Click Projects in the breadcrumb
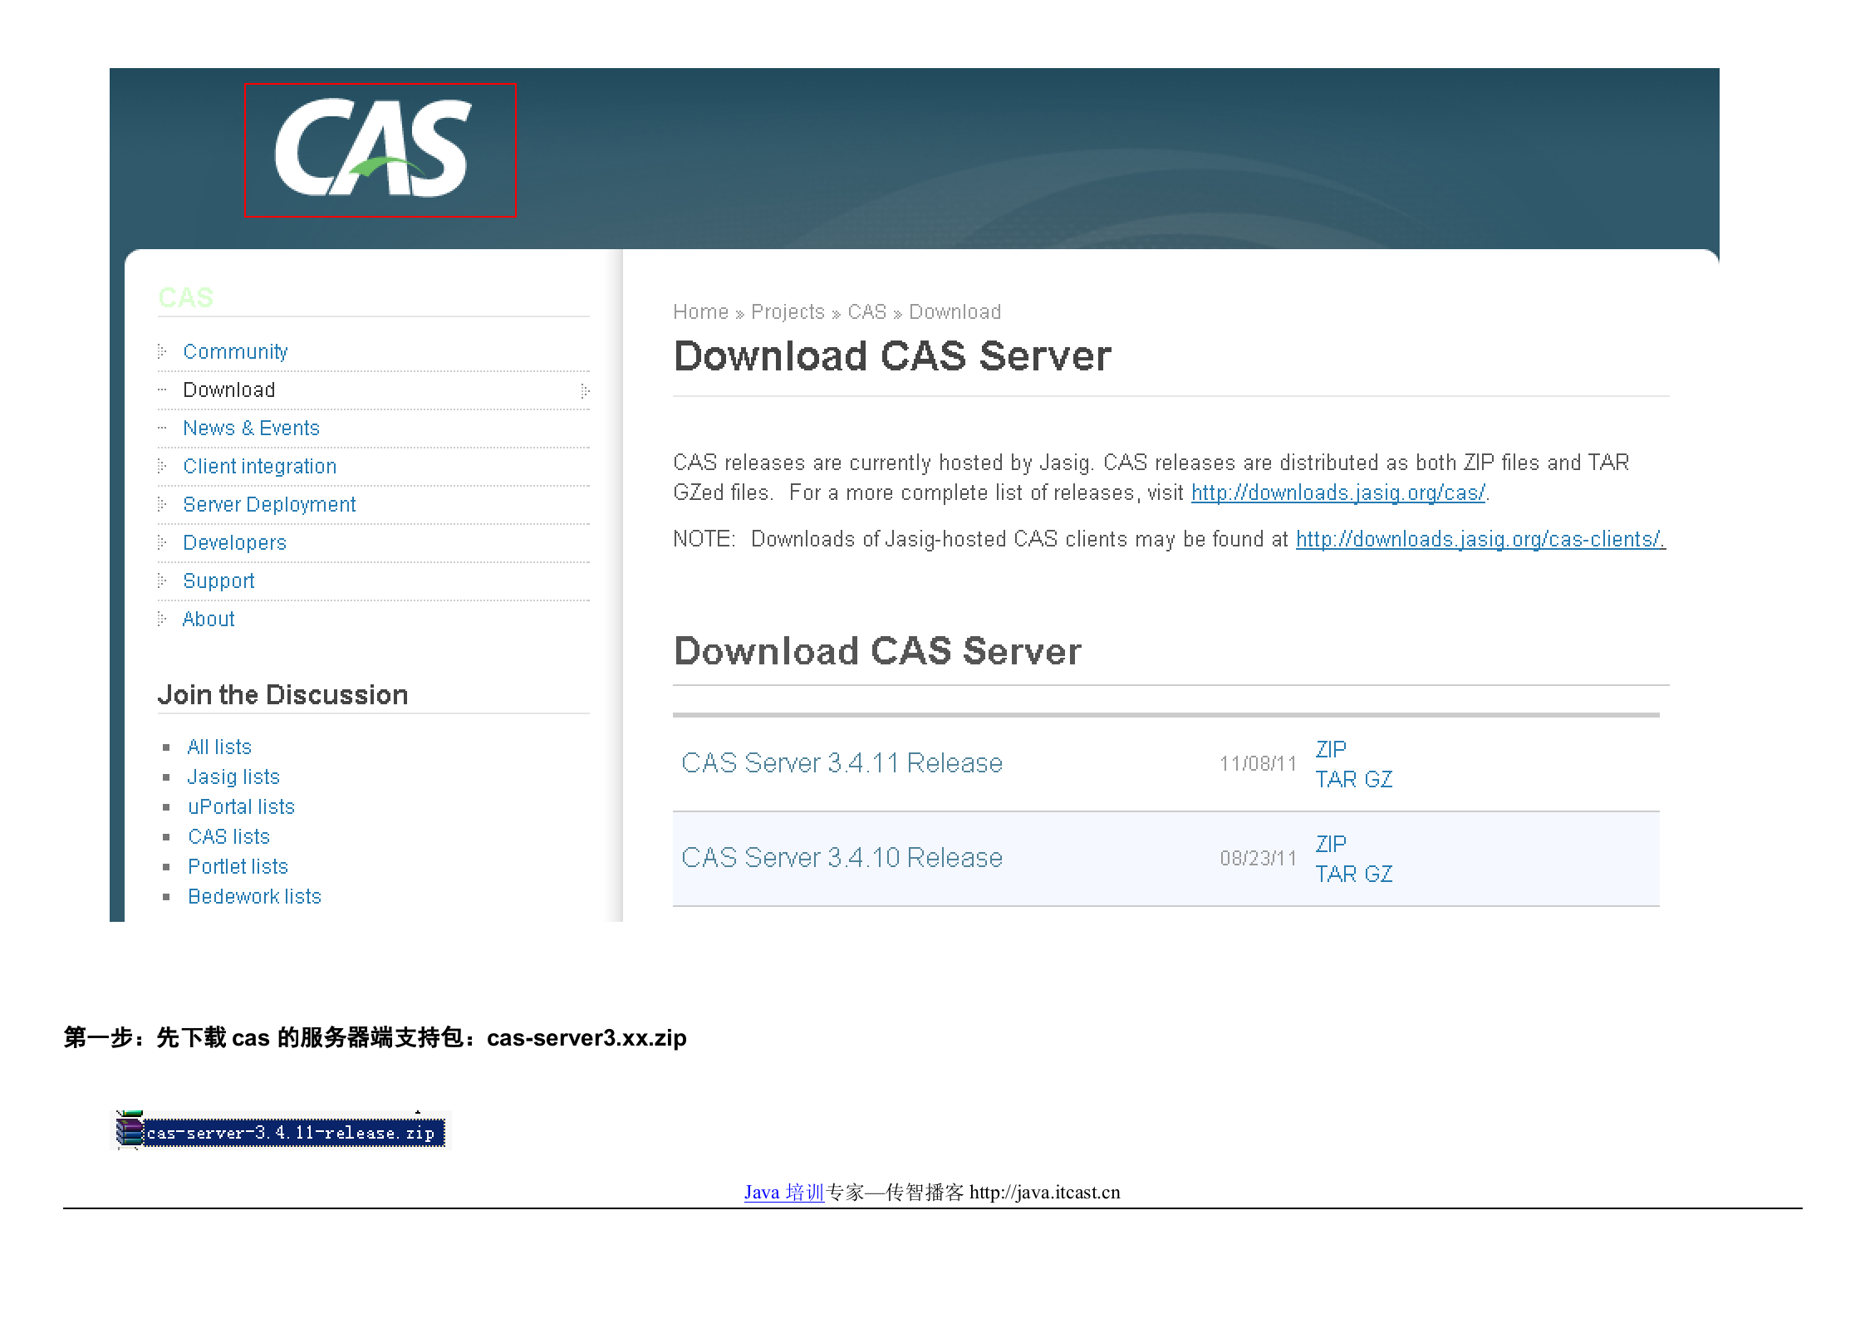This screenshot has height=1318, width=1865. click(788, 311)
